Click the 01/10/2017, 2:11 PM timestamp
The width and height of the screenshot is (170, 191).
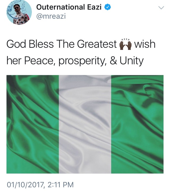pyautogui.click(x=40, y=185)
